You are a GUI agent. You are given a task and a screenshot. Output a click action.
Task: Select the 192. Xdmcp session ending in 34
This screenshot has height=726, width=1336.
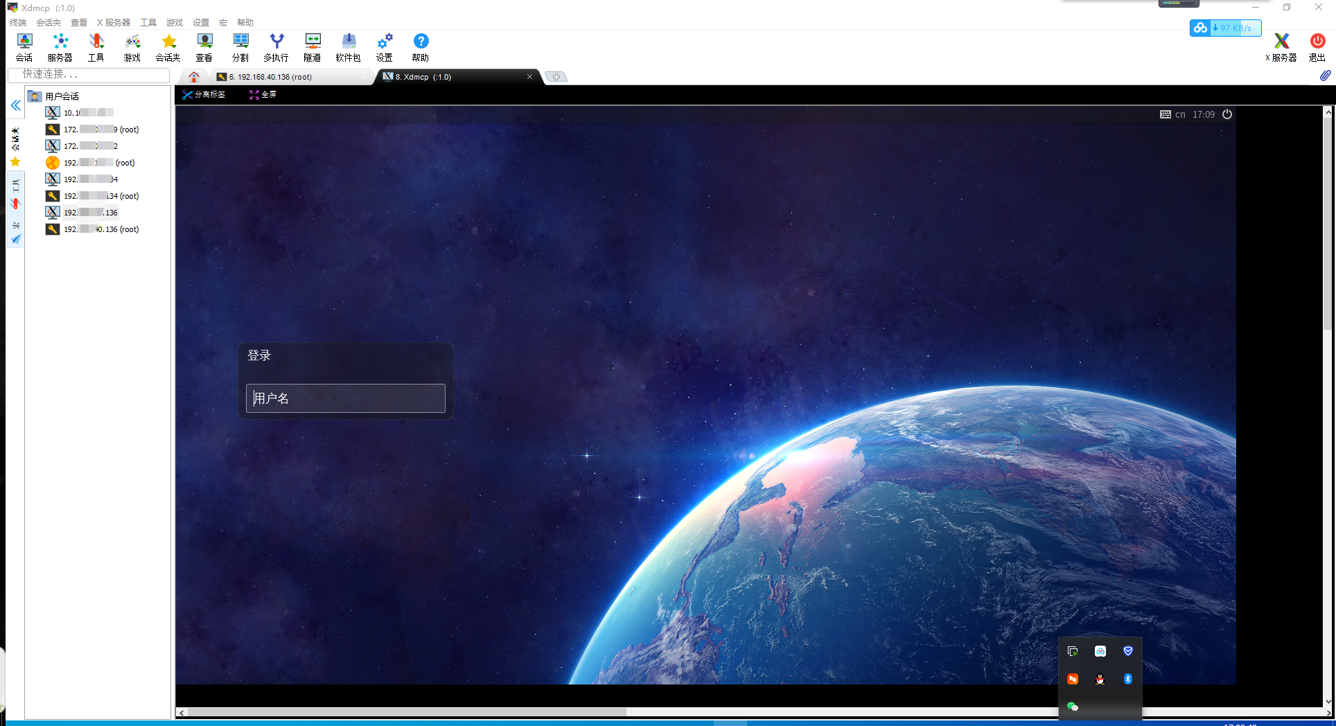coord(82,179)
